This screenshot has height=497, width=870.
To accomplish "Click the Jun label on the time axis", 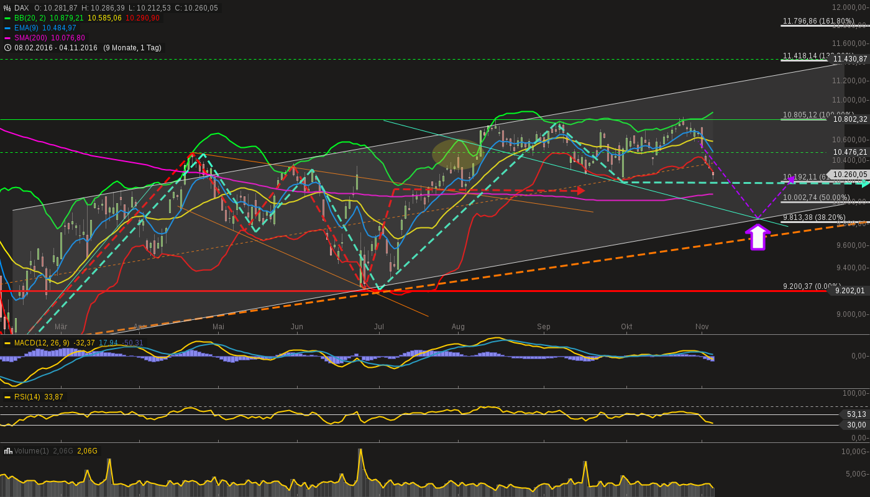I will [297, 327].
